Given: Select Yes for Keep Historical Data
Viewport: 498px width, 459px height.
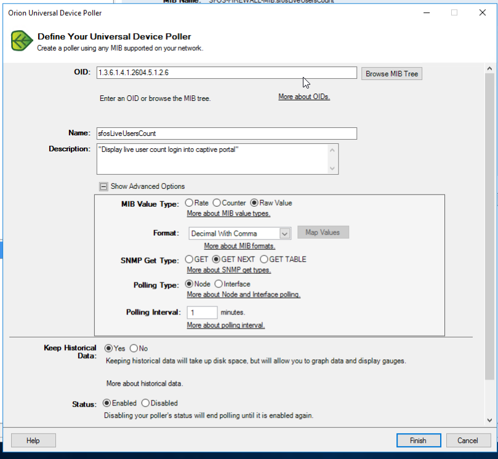Looking at the screenshot, I should [x=108, y=348].
